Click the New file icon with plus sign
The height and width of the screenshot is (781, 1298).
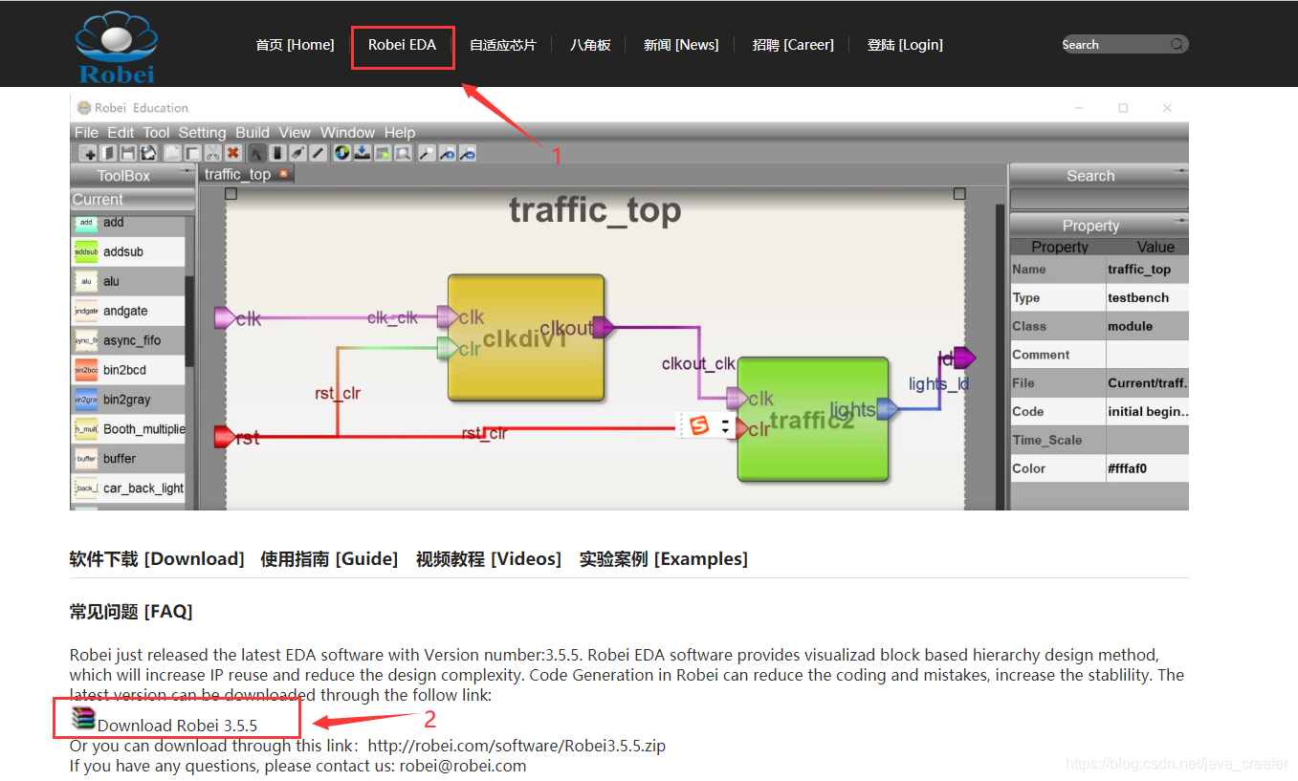[x=88, y=153]
